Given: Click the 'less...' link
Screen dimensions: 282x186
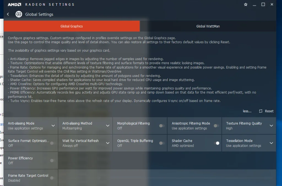Looking at the screenshot, I should [x=247, y=111].
